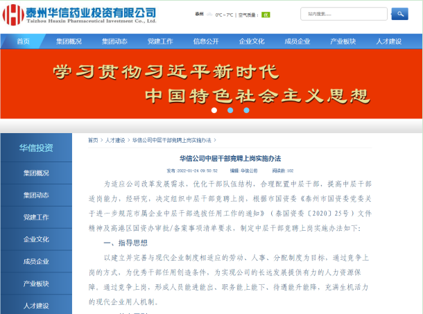Focus the site search input field
Image resolution: width=423 pixels, height=314 pixels.
tap(343, 14)
